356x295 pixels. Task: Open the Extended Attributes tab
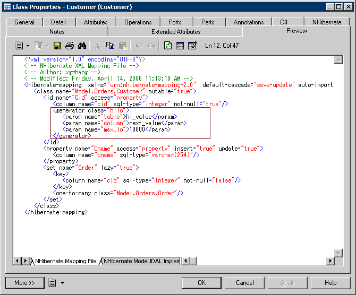[176, 32]
